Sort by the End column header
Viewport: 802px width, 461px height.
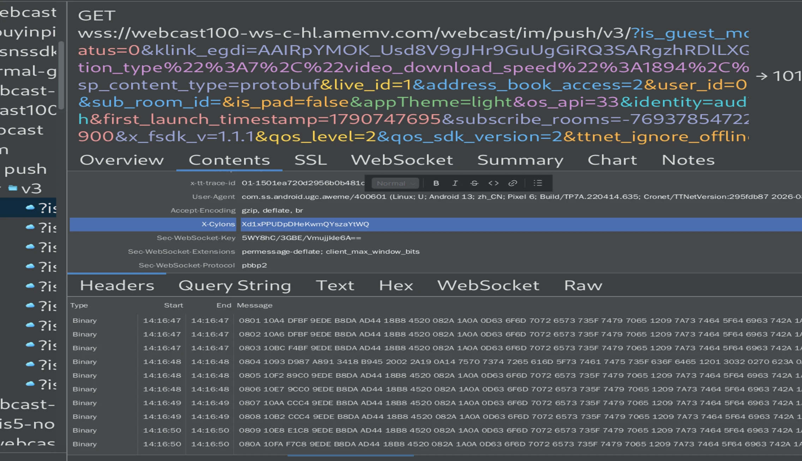point(224,305)
